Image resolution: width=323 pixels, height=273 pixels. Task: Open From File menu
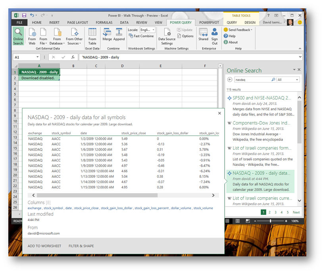tap(43, 36)
